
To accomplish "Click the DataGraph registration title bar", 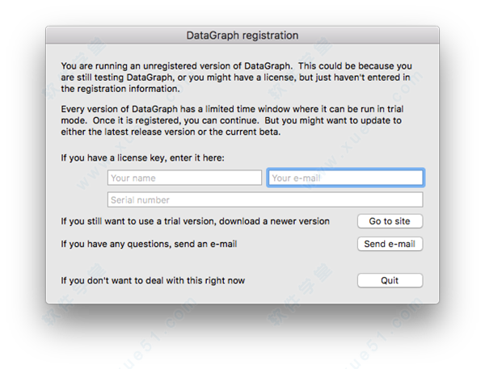I will pos(242,36).
